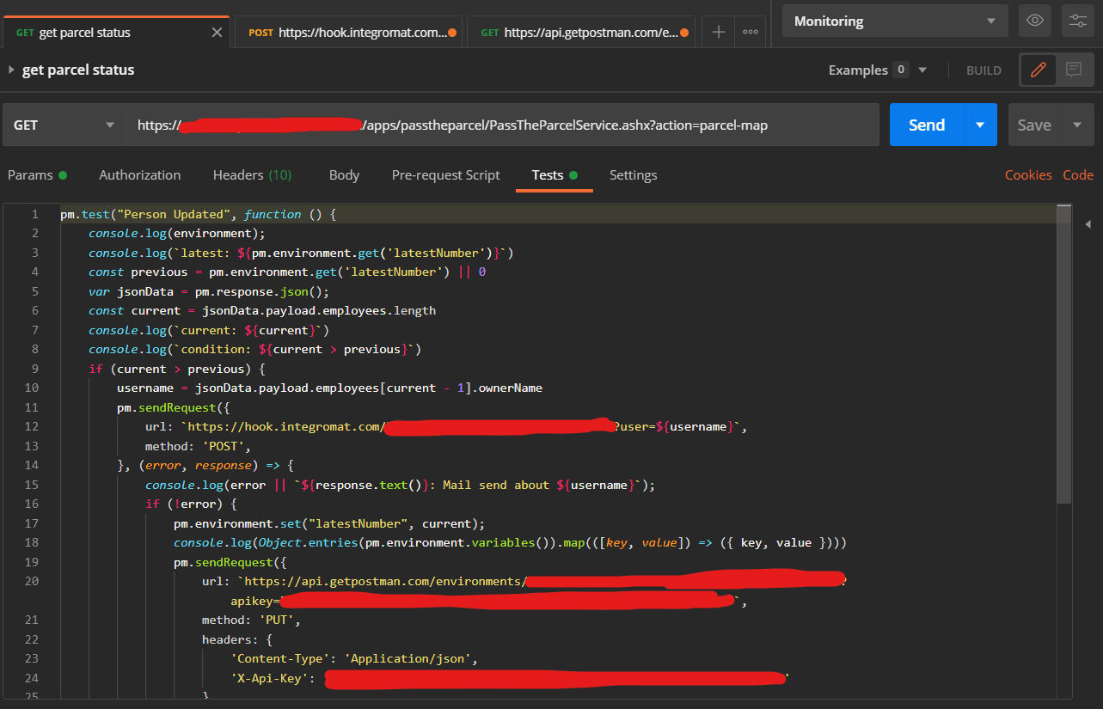Click the 'Mail send about' console.log line
Image resolution: width=1103 pixels, height=709 pixels.
400,485
